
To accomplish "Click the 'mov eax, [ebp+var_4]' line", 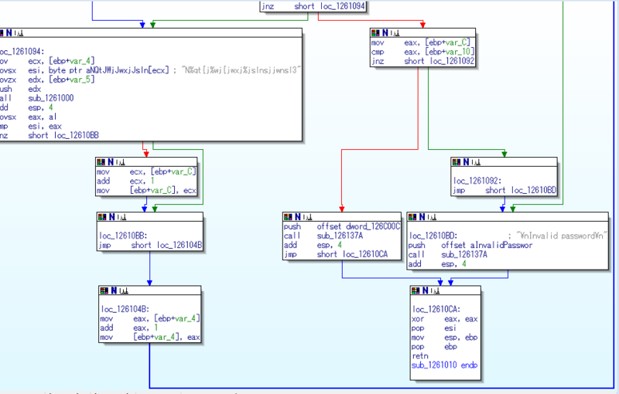I will click(150, 319).
